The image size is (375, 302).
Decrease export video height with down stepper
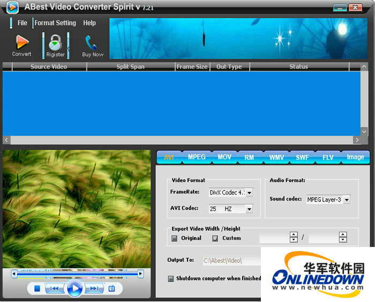click(343, 240)
